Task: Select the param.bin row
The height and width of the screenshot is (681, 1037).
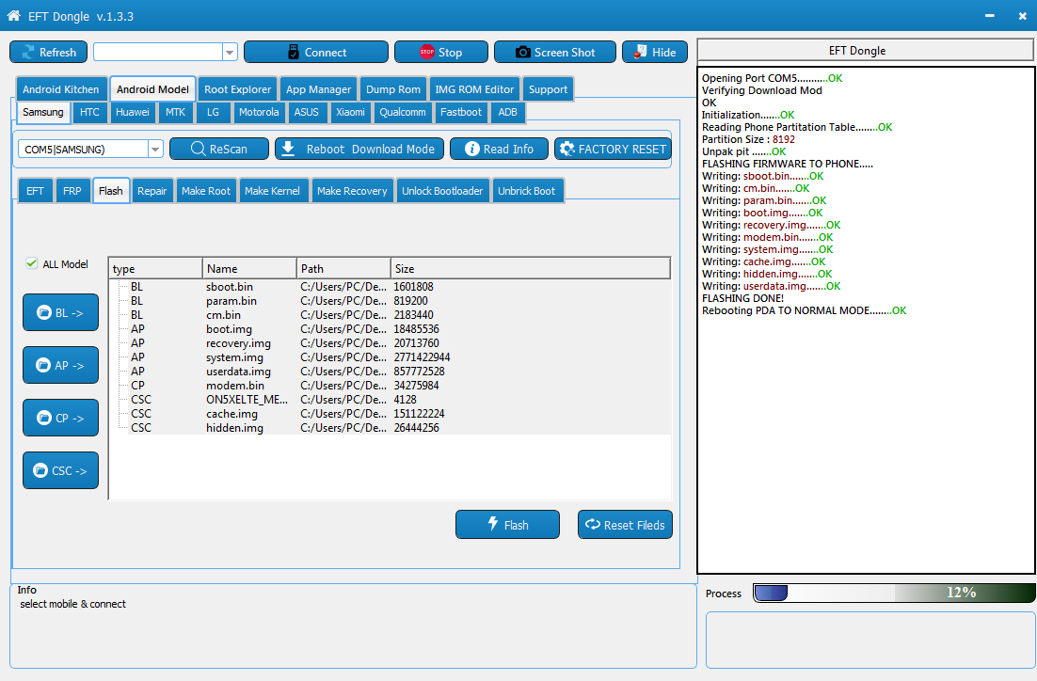Action: [391, 301]
